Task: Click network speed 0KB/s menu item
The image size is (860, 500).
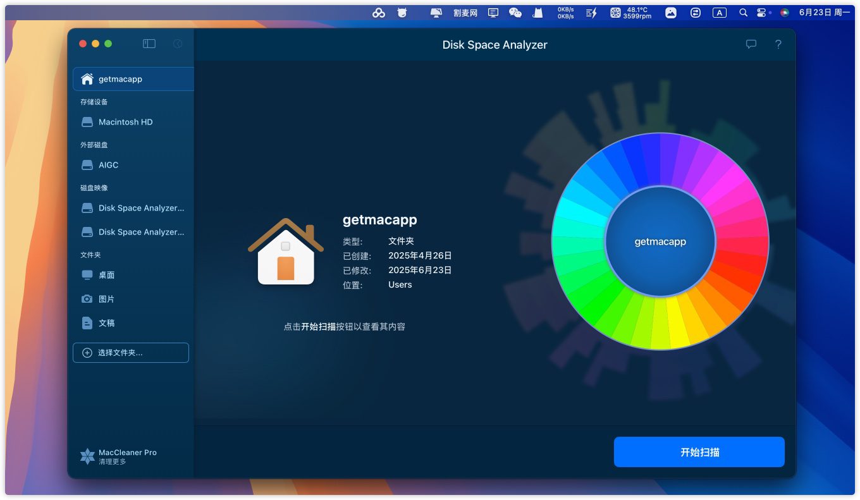Action: click(565, 13)
